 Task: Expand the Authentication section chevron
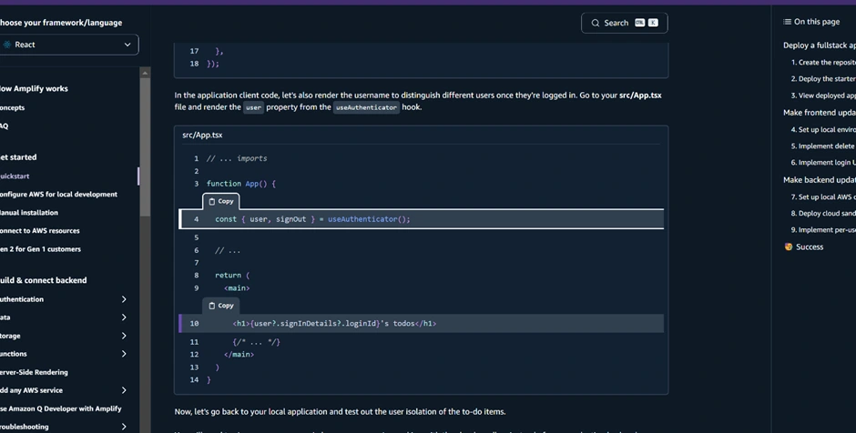[x=124, y=299]
